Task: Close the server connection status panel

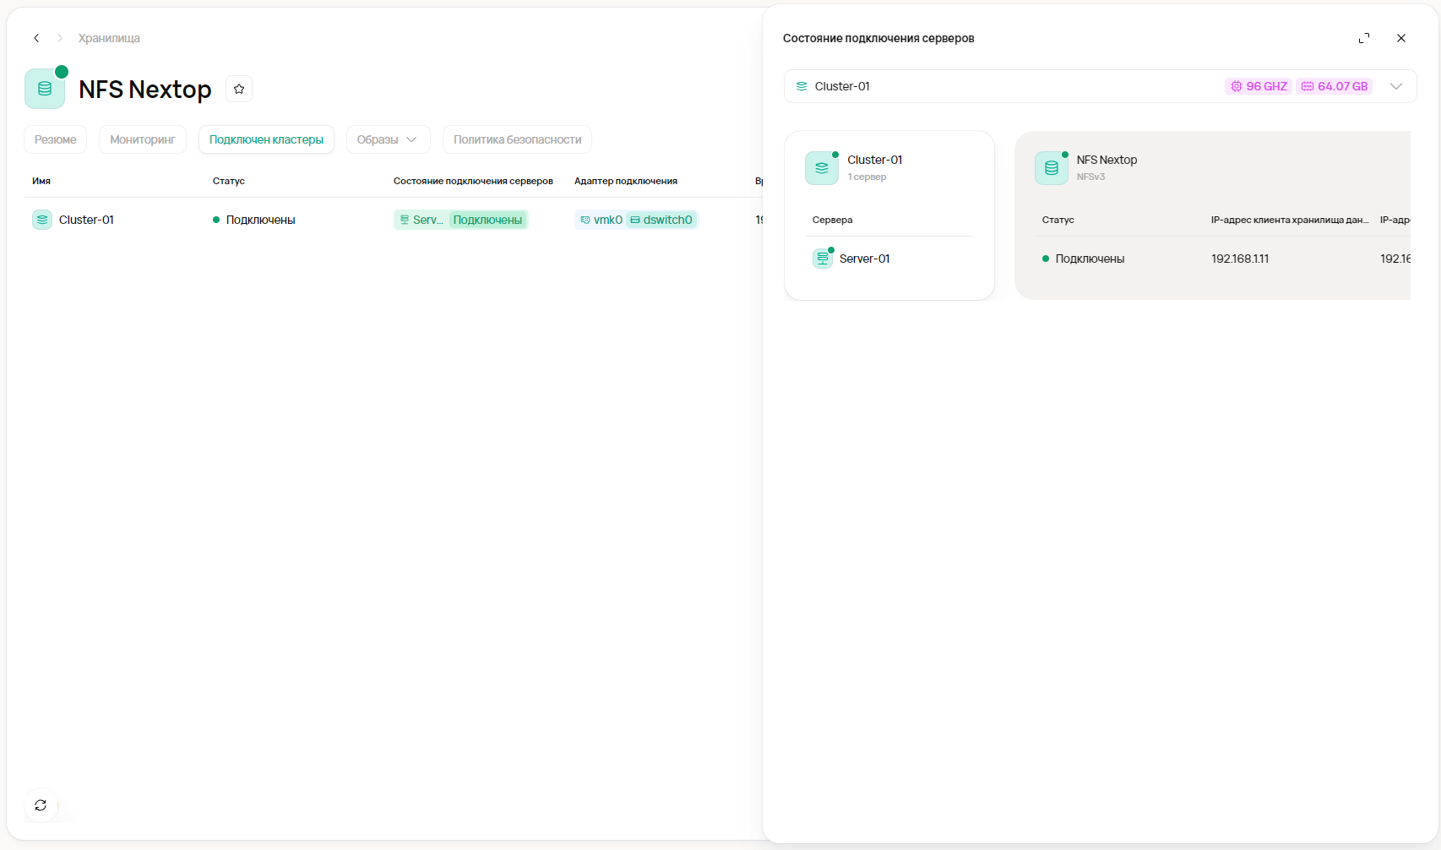Action: click(1401, 38)
